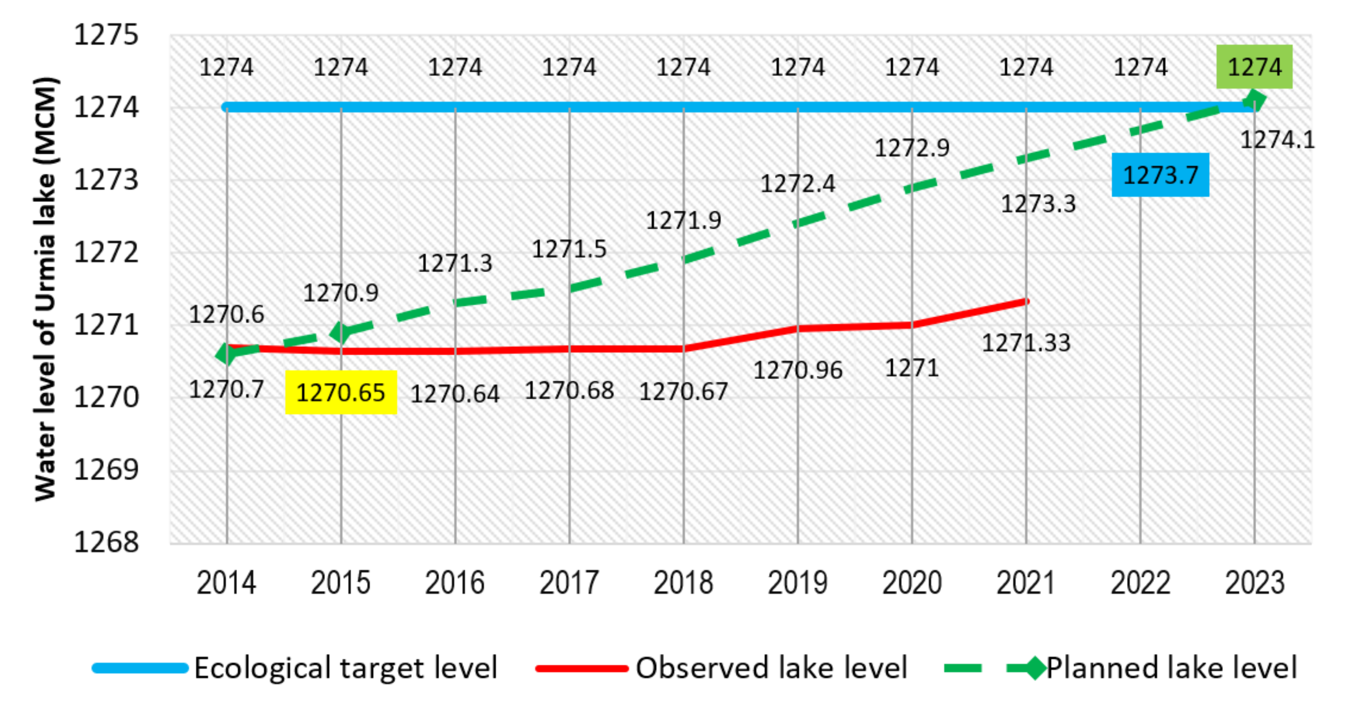Click the 1272.9 planned data label
The height and width of the screenshot is (708, 1347).
click(x=912, y=148)
